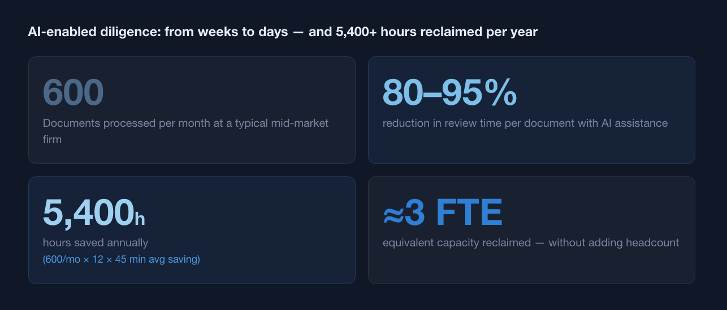This screenshot has width=727, height=310.
Task: Click the "equivalent capacity reclaimed" text
Action: click(457, 243)
